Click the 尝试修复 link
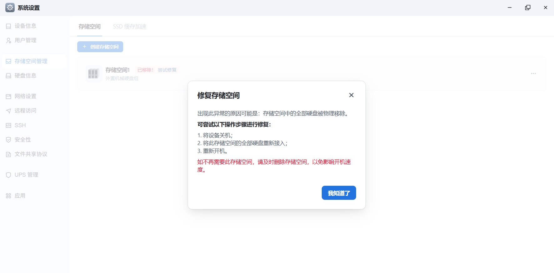 [x=167, y=70]
